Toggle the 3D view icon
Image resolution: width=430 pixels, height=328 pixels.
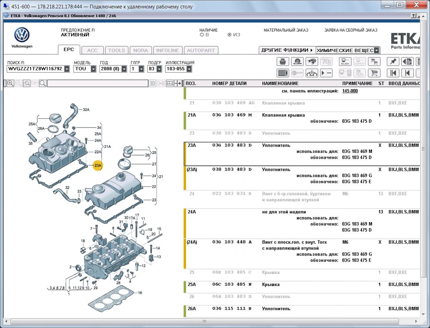152,83
